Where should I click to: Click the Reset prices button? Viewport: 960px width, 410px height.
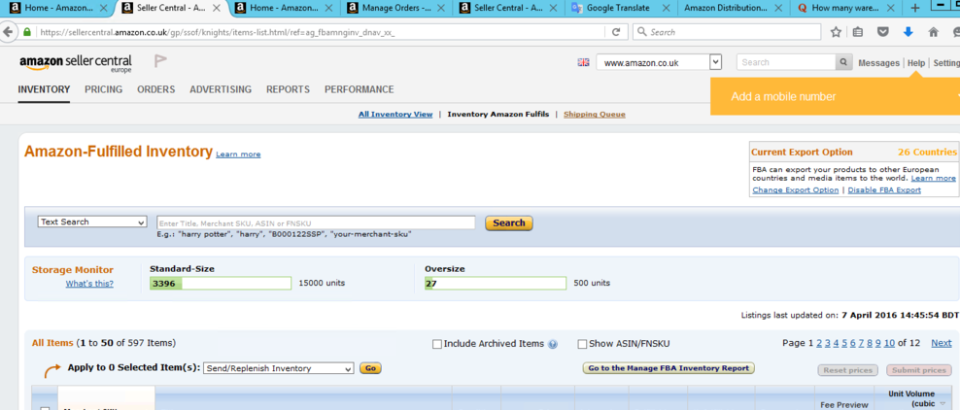click(848, 370)
